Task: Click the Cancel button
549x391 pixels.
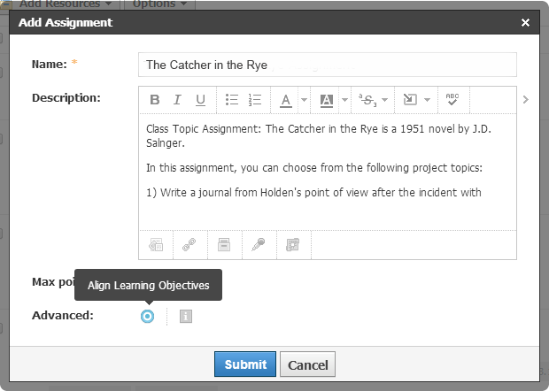Action: click(x=307, y=364)
